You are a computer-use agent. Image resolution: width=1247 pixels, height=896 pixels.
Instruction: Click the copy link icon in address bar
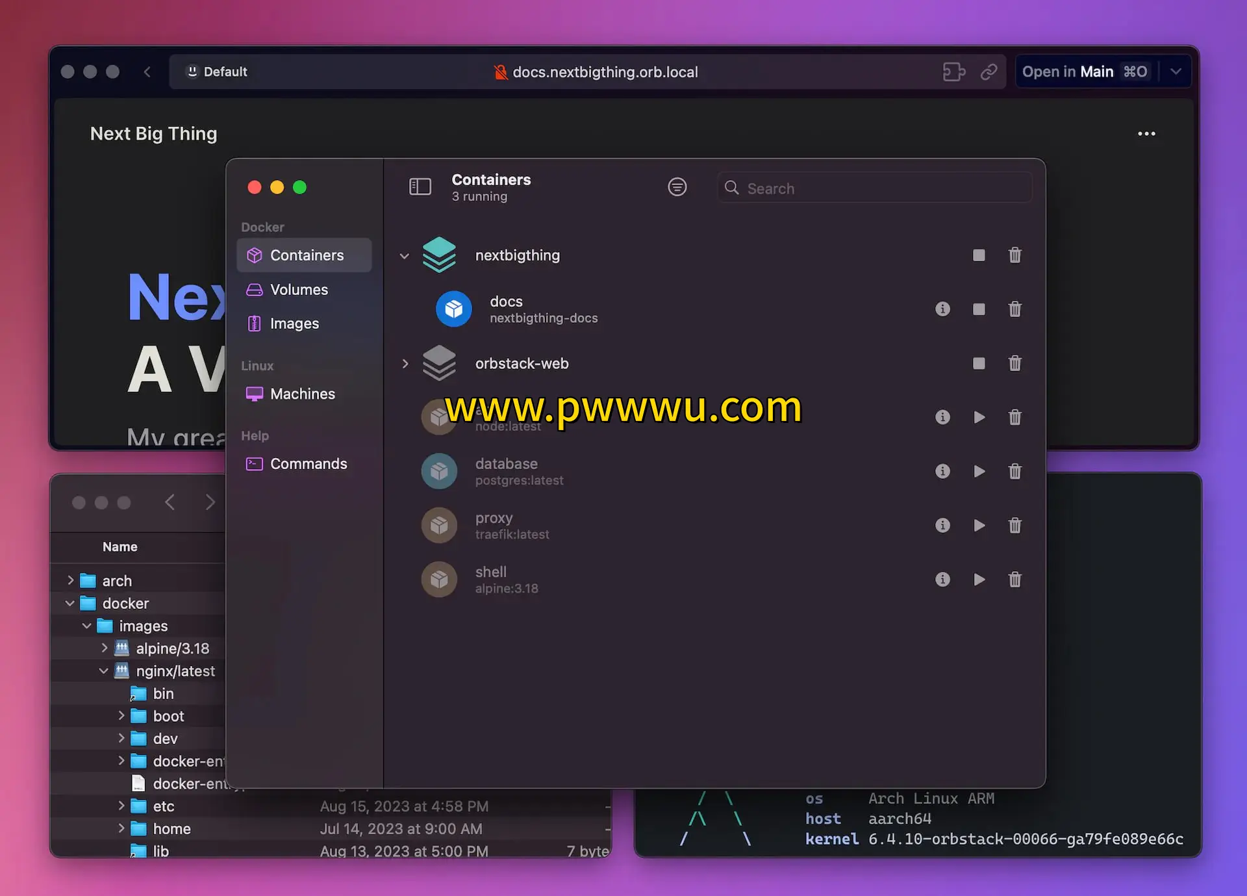tap(989, 71)
